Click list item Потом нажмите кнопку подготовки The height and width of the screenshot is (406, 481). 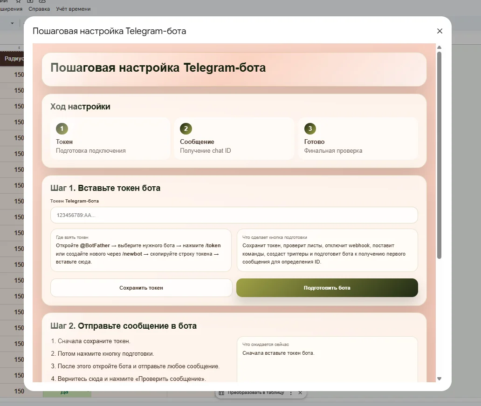(106, 353)
